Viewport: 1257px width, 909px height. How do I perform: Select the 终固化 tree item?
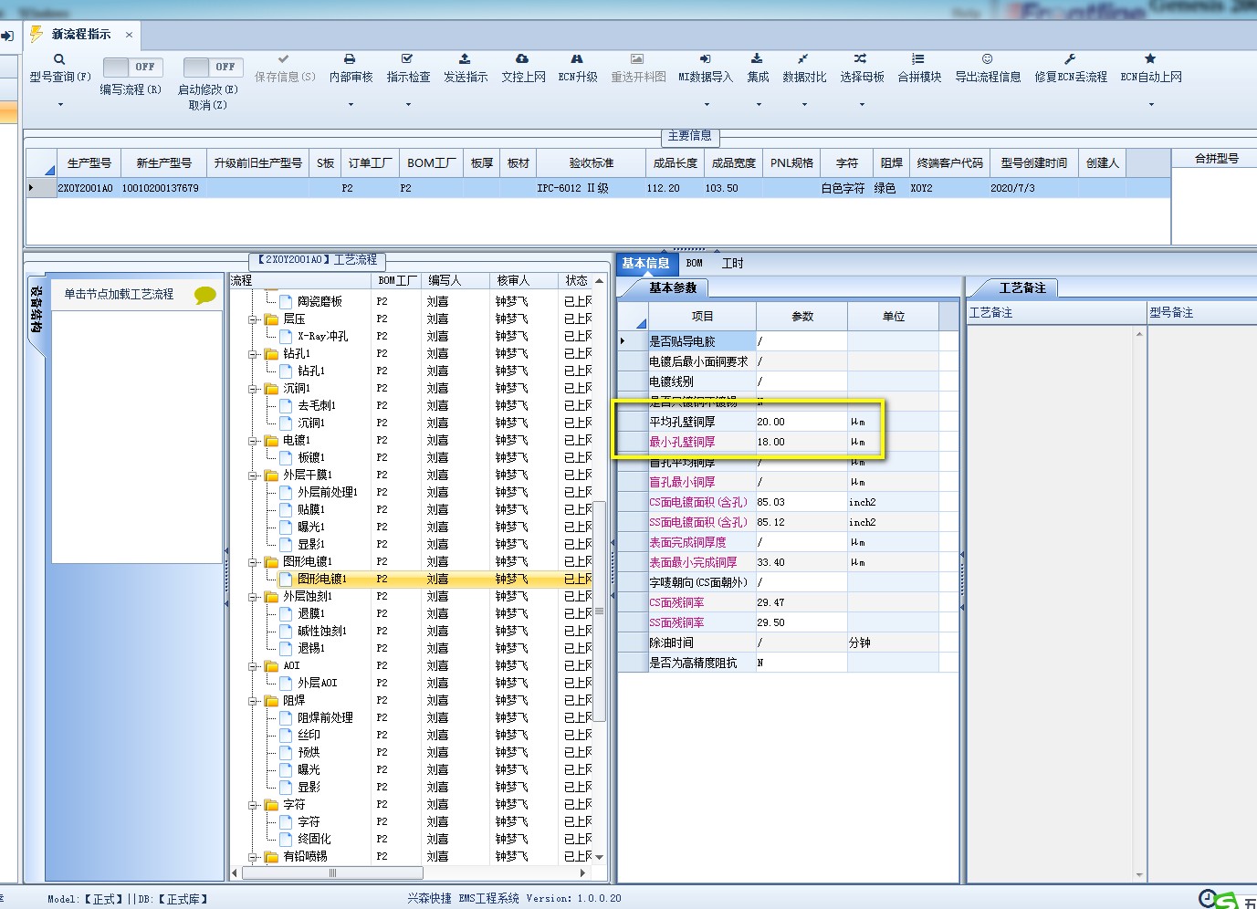(x=314, y=839)
